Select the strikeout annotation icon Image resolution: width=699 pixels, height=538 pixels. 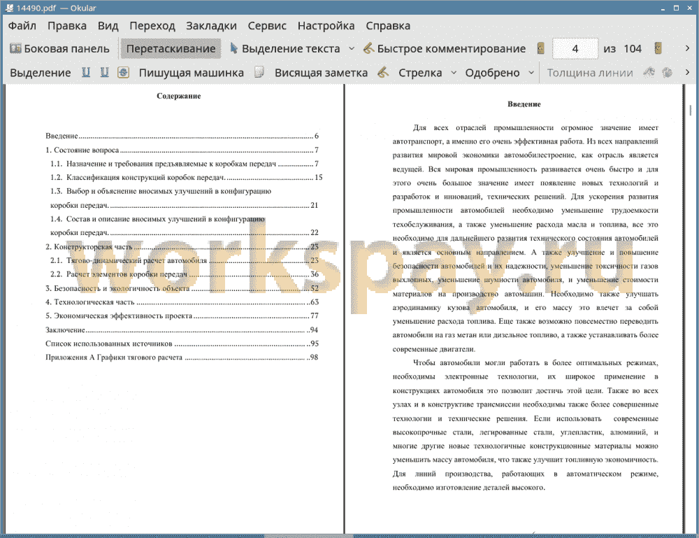[x=124, y=72]
